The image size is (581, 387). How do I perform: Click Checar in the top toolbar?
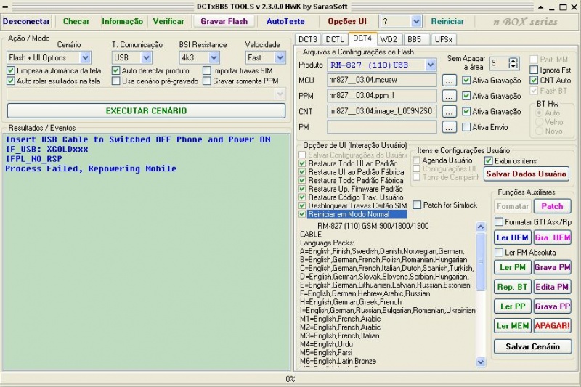pyautogui.click(x=76, y=21)
